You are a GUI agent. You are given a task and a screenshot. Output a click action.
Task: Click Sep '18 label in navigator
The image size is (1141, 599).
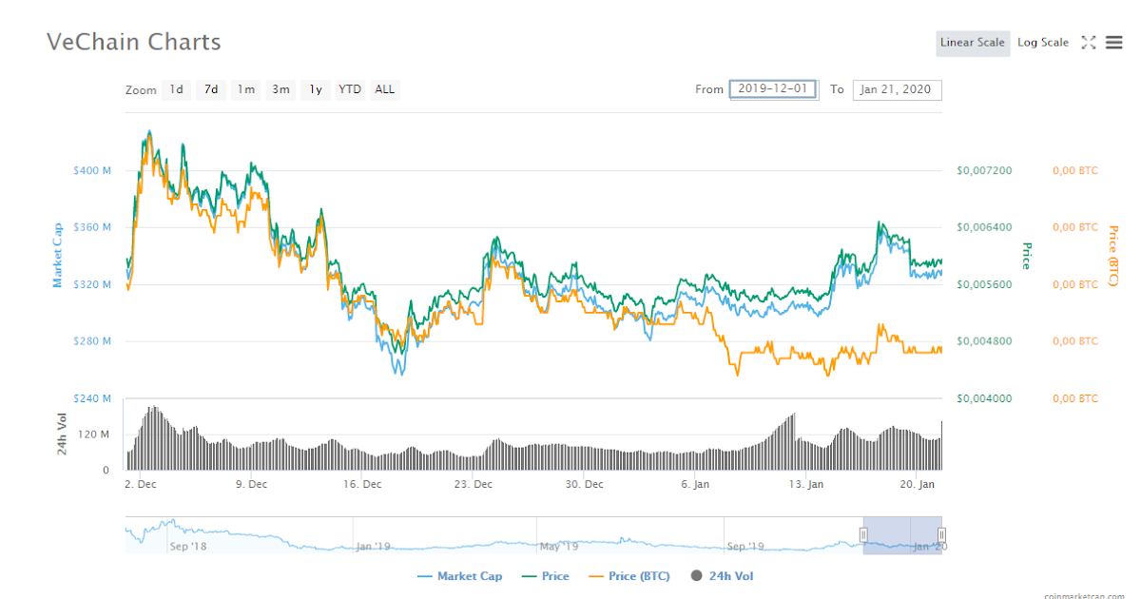(x=187, y=547)
